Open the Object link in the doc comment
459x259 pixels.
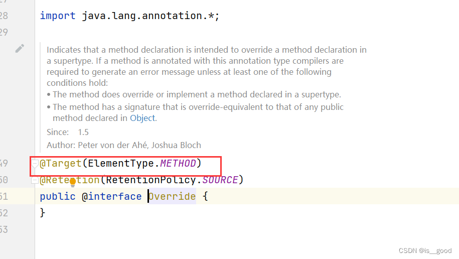pos(142,118)
